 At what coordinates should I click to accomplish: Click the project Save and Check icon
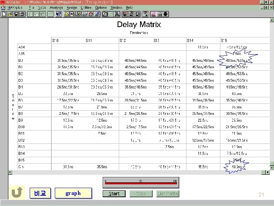click(x=125, y=14)
